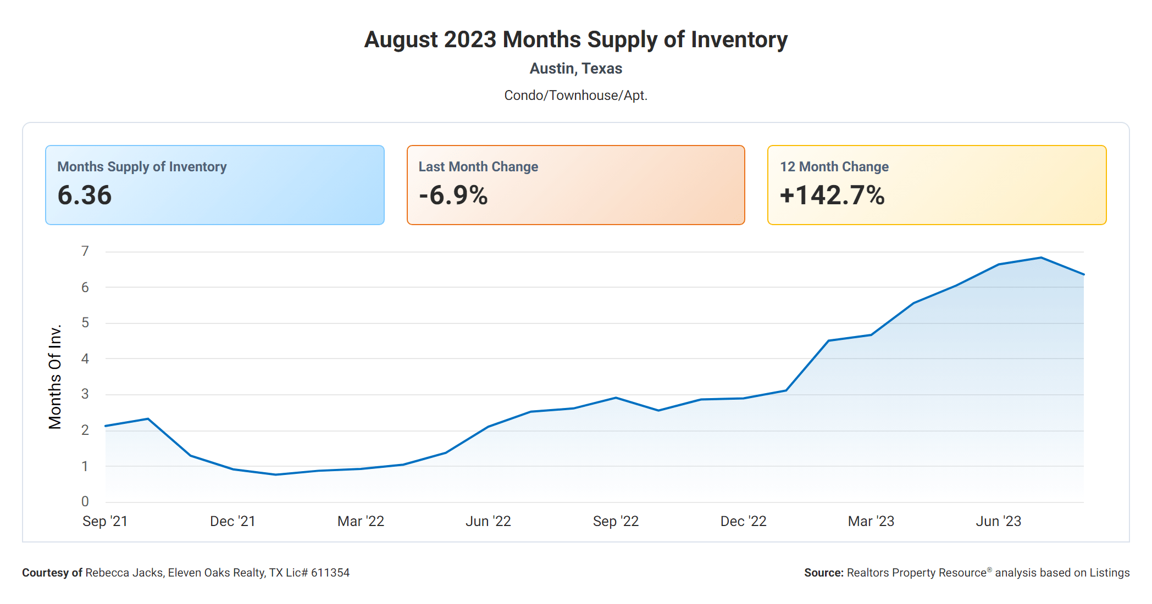This screenshot has width=1152, height=604.
Task: Click the Mar '23 axis label
Action: pos(873,521)
